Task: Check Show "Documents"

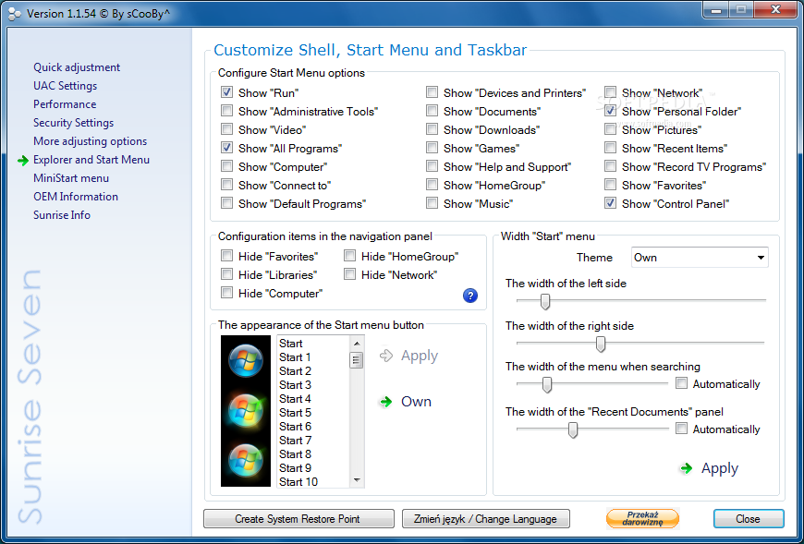Action: pyautogui.click(x=432, y=111)
